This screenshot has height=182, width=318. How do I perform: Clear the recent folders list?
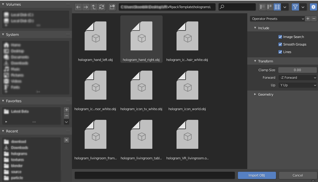coord(67,140)
